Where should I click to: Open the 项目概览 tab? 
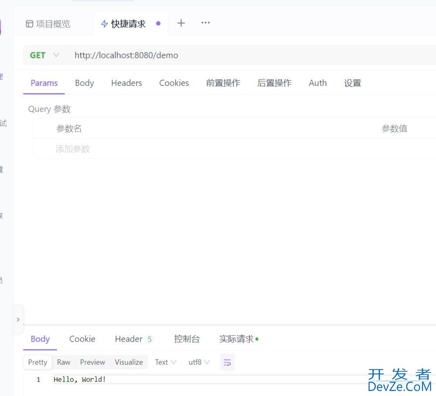pyautogui.click(x=48, y=24)
